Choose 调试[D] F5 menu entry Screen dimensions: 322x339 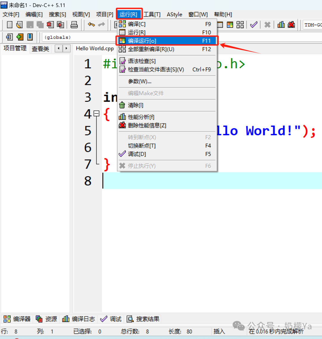(167, 154)
